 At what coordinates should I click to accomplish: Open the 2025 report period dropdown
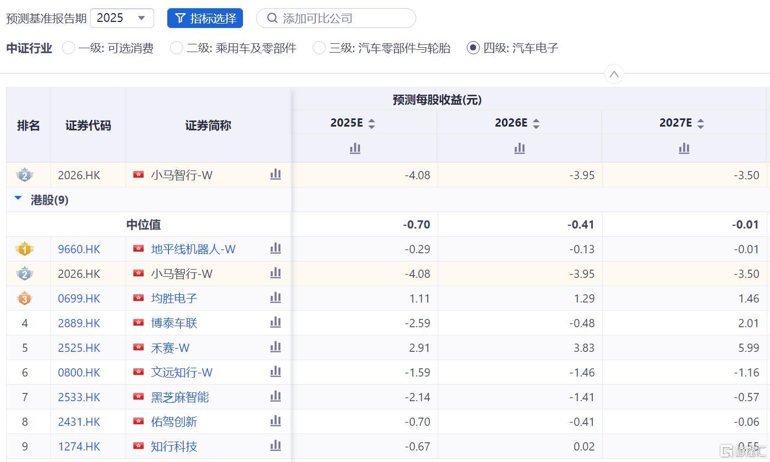pos(122,18)
